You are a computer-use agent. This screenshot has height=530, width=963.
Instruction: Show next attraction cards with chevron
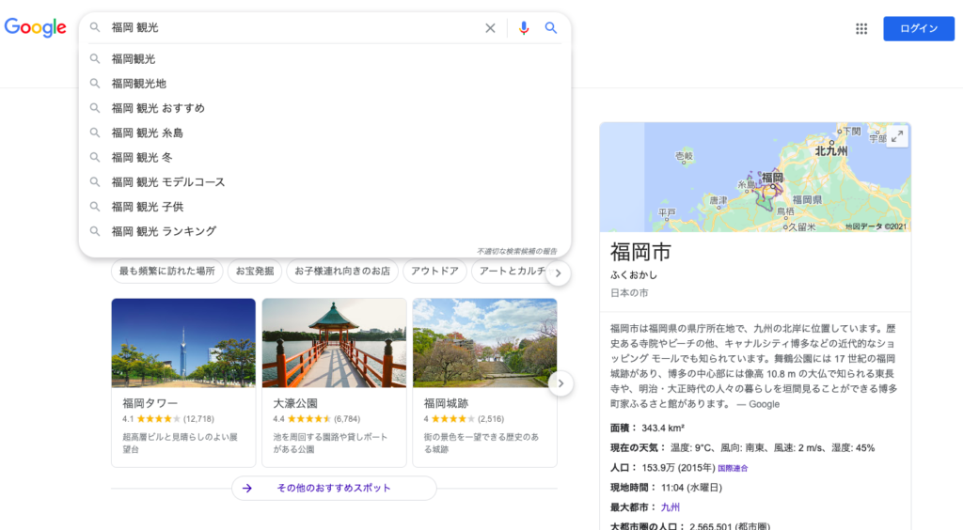pos(560,383)
